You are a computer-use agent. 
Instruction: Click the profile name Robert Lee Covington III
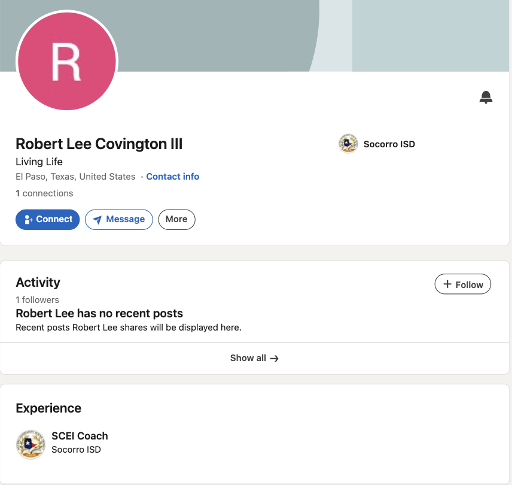(99, 144)
